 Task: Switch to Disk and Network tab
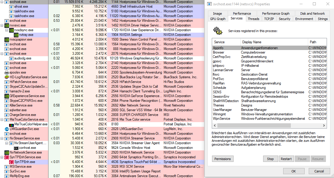coord(313,14)
